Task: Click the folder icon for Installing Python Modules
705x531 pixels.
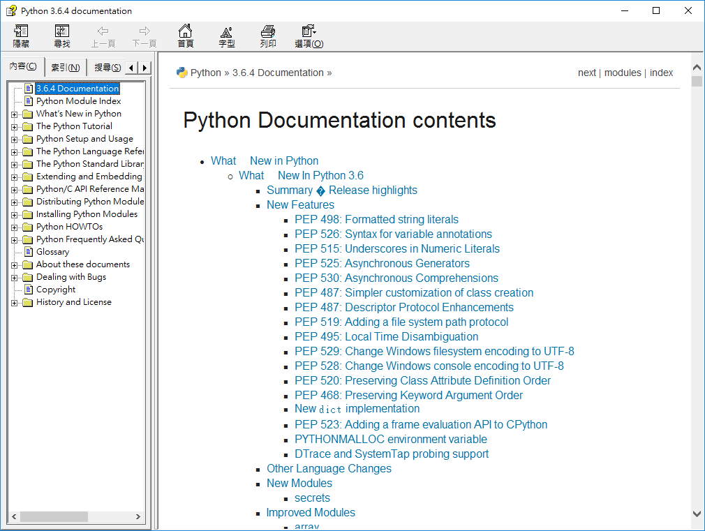Action: pos(28,214)
